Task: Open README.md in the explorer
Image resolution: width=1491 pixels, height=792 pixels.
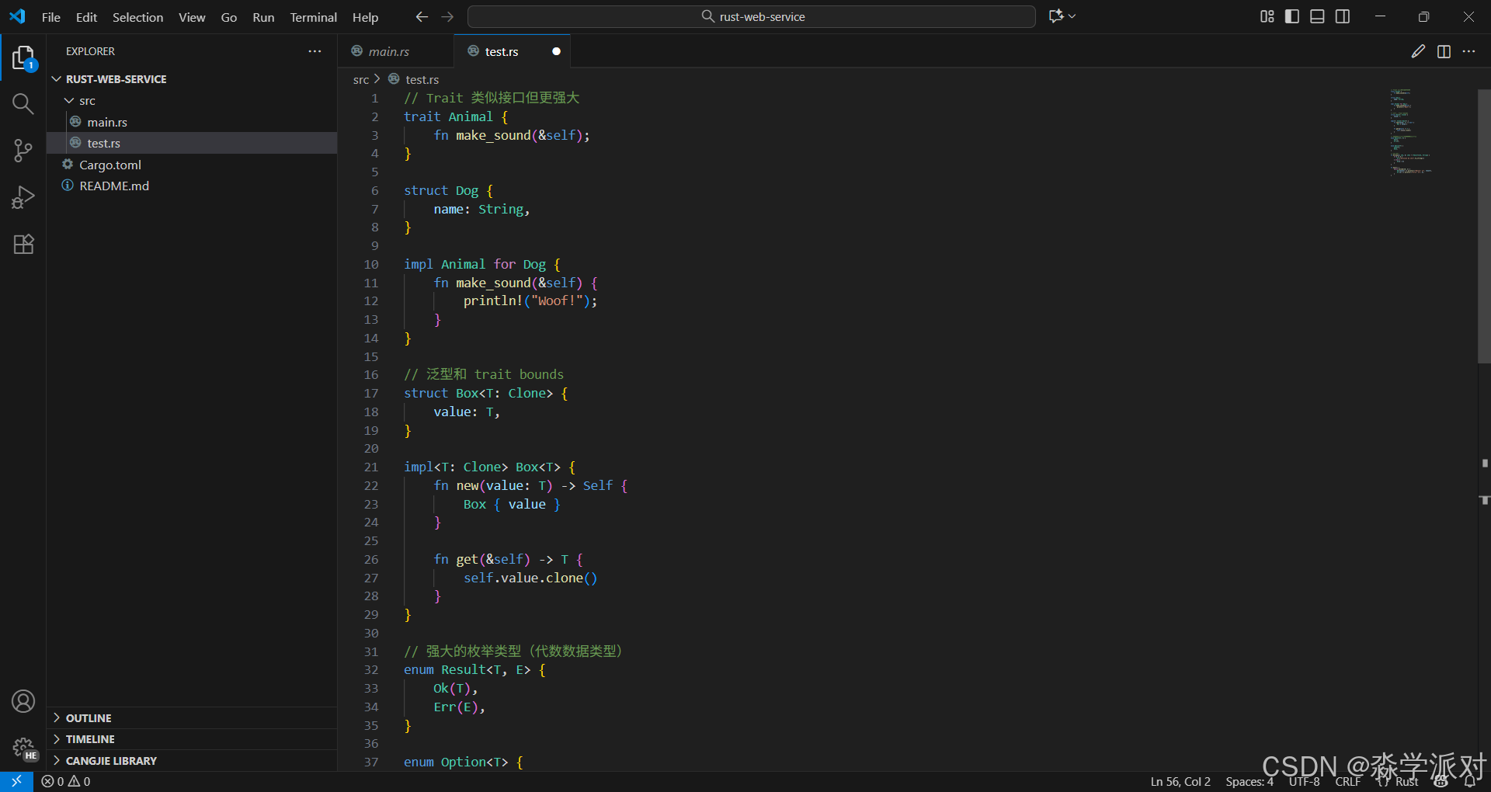Action: pyautogui.click(x=192, y=186)
